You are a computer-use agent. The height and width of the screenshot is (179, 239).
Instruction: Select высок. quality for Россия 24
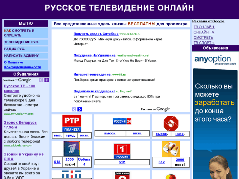[x=110, y=133]
